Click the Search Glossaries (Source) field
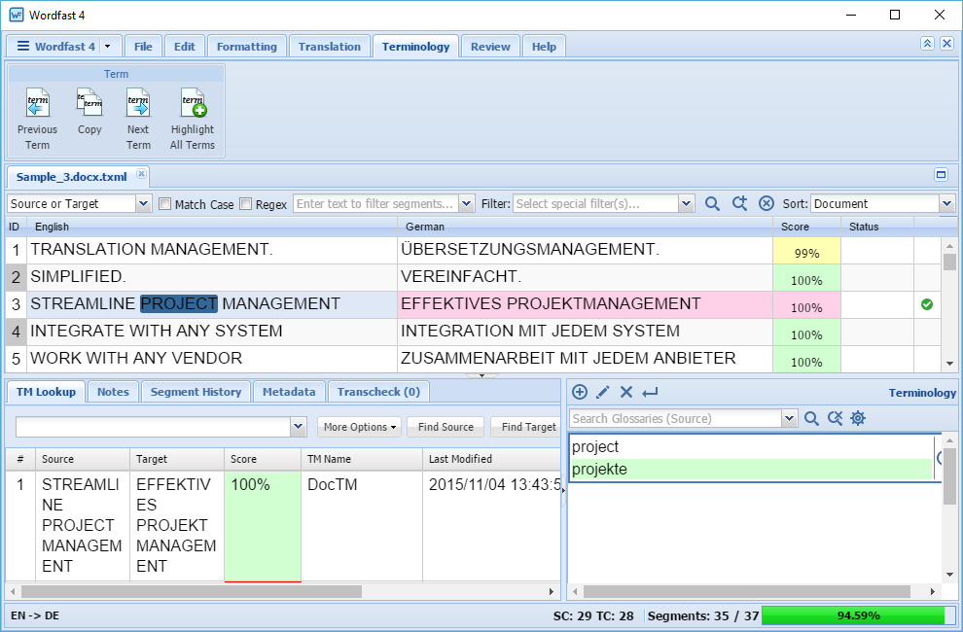Screen dimensions: 963x632 tap(676, 419)
